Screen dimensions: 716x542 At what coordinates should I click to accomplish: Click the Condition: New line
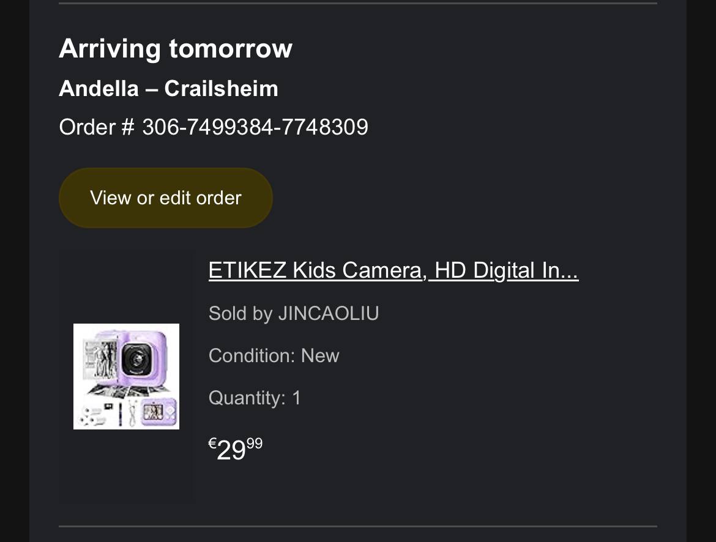[x=274, y=355]
